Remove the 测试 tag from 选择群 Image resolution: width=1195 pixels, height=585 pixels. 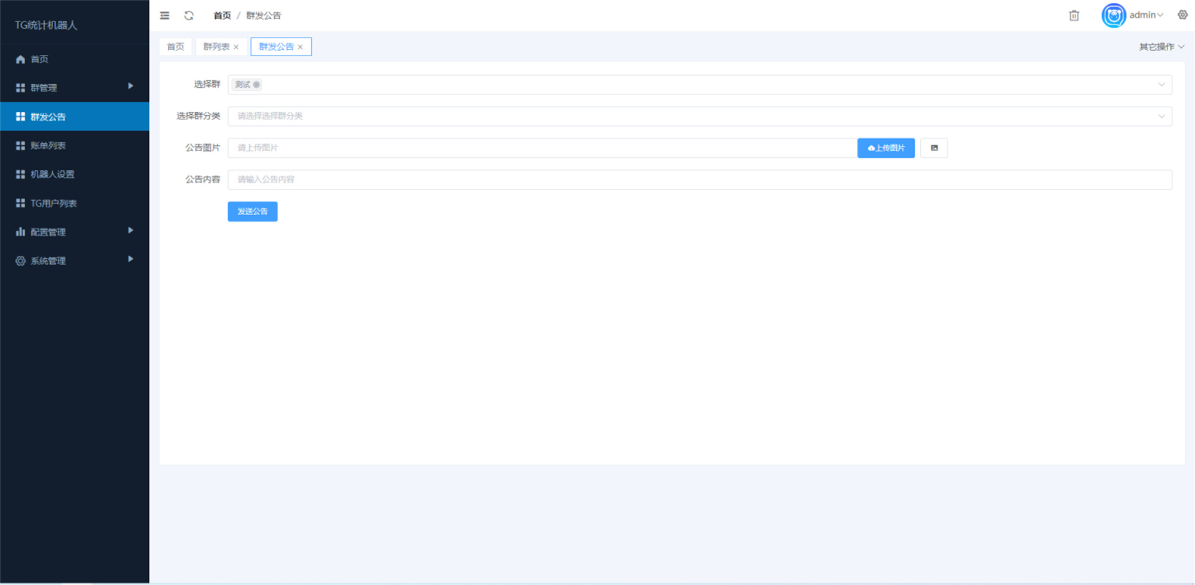256,84
